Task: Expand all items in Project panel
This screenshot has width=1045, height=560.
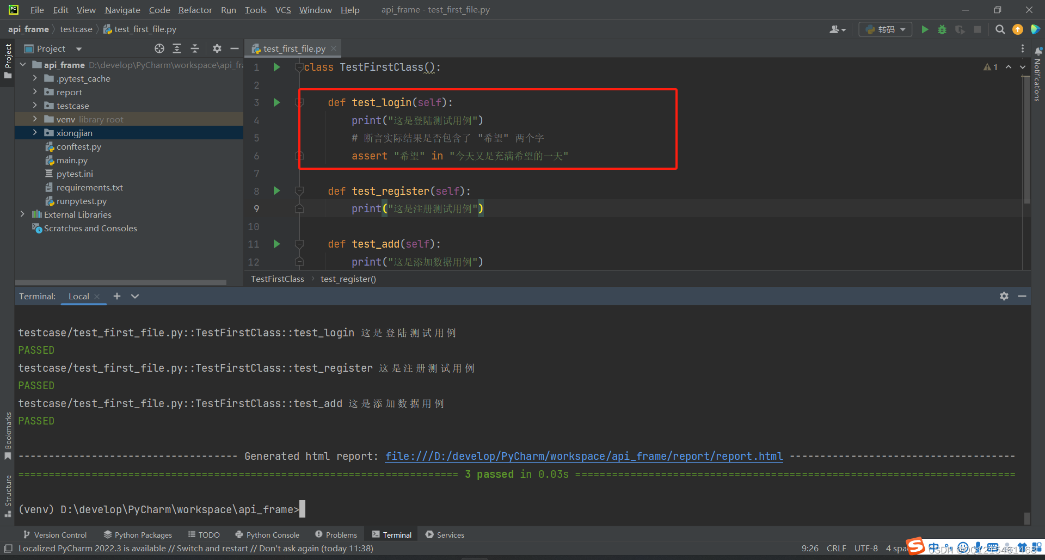Action: click(x=177, y=48)
